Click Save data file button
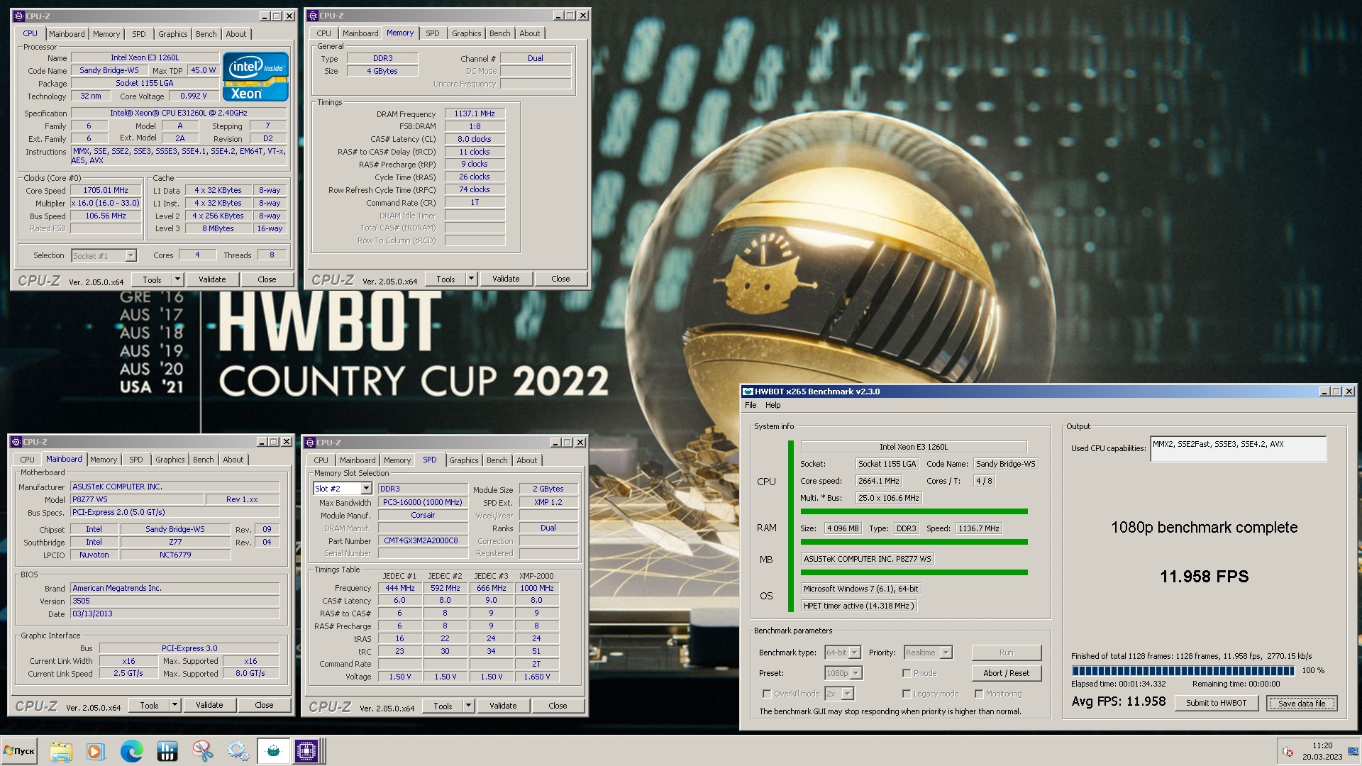 1302,703
